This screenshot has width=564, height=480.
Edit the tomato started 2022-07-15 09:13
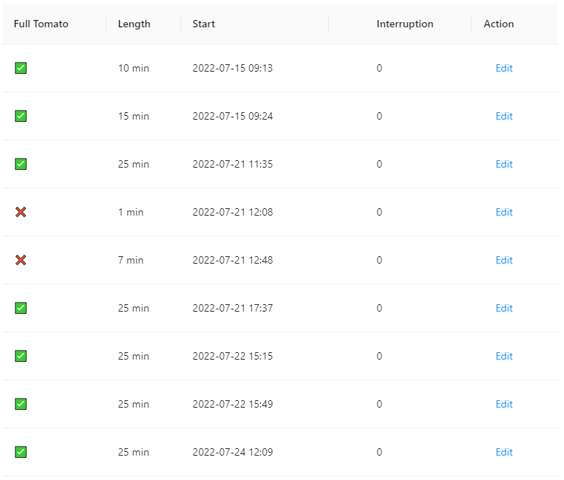click(x=504, y=68)
